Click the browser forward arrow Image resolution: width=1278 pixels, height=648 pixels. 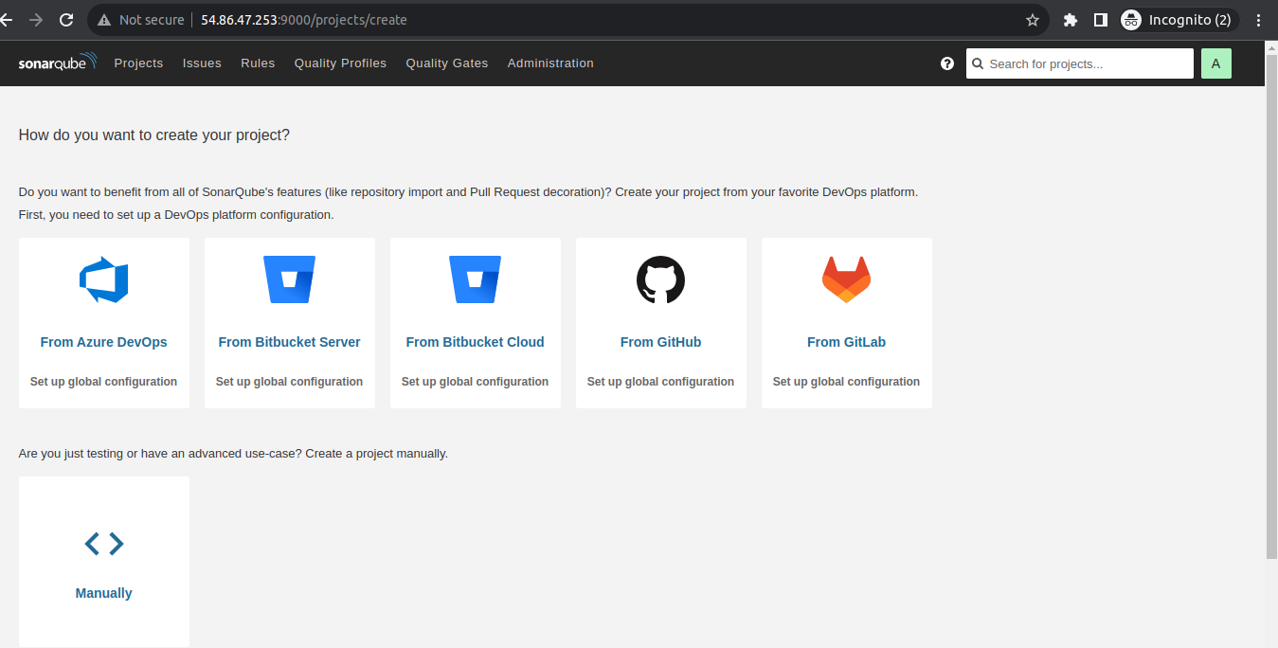point(36,20)
